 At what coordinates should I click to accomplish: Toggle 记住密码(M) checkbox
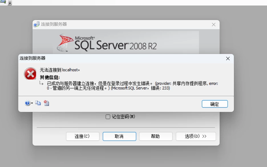click(x=108, y=117)
